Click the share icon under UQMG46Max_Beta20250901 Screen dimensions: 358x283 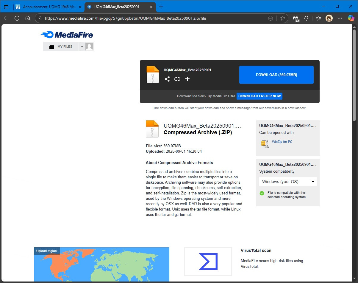click(167, 79)
